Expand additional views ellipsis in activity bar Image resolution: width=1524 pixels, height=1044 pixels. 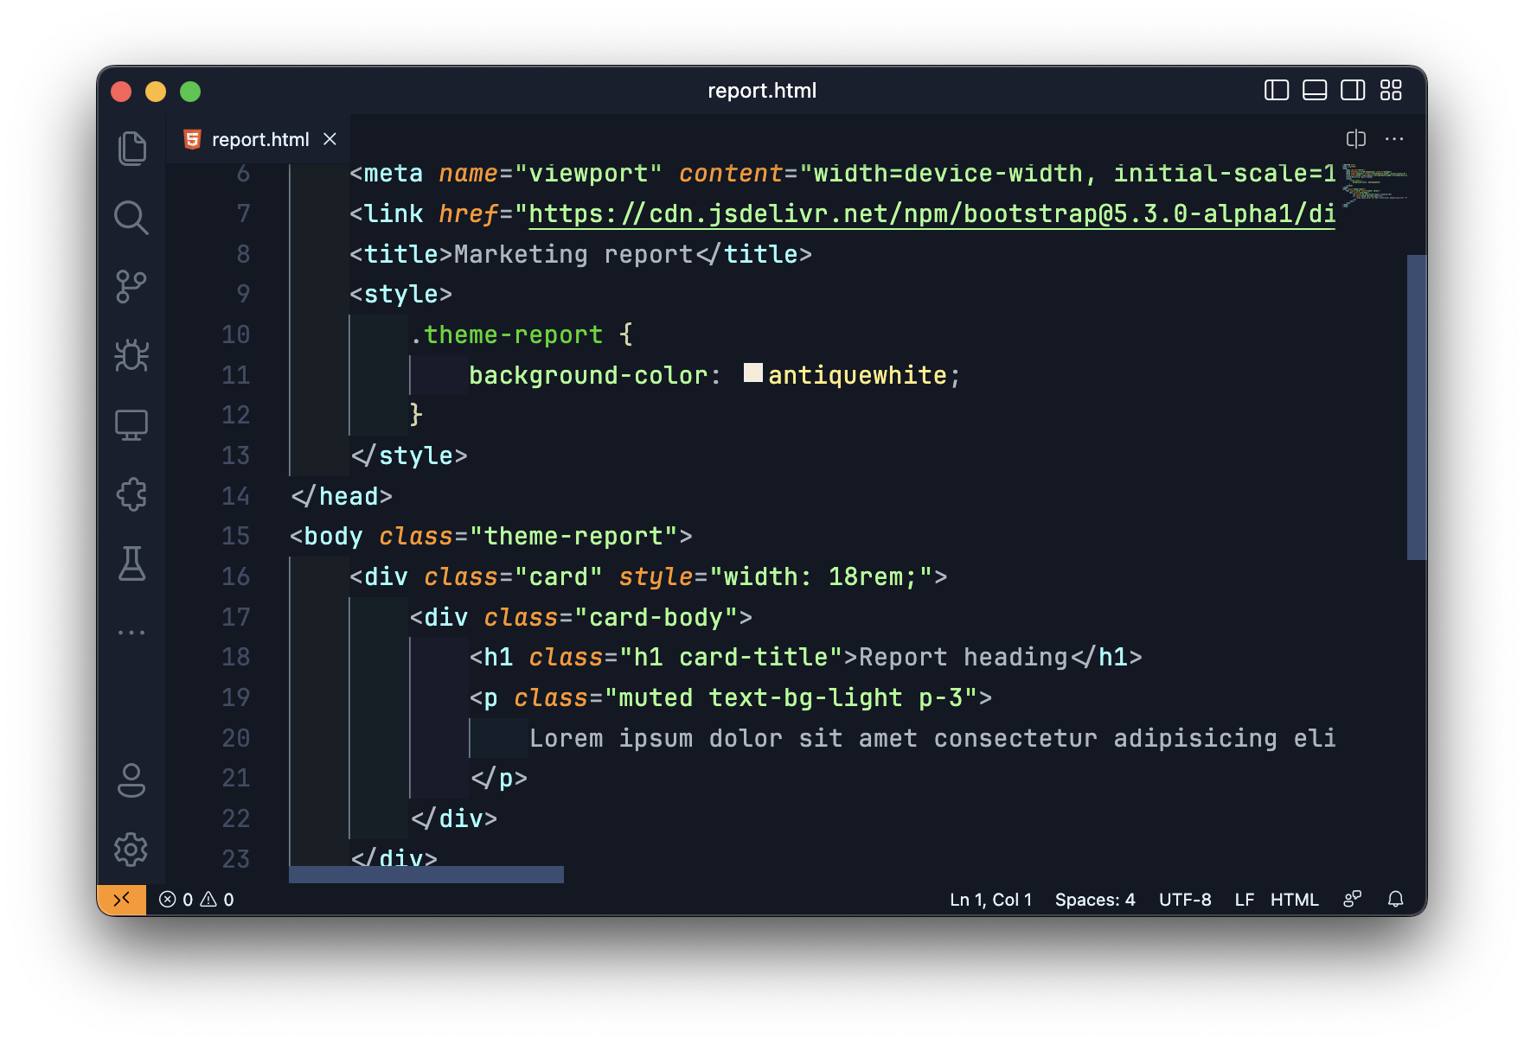click(x=131, y=633)
